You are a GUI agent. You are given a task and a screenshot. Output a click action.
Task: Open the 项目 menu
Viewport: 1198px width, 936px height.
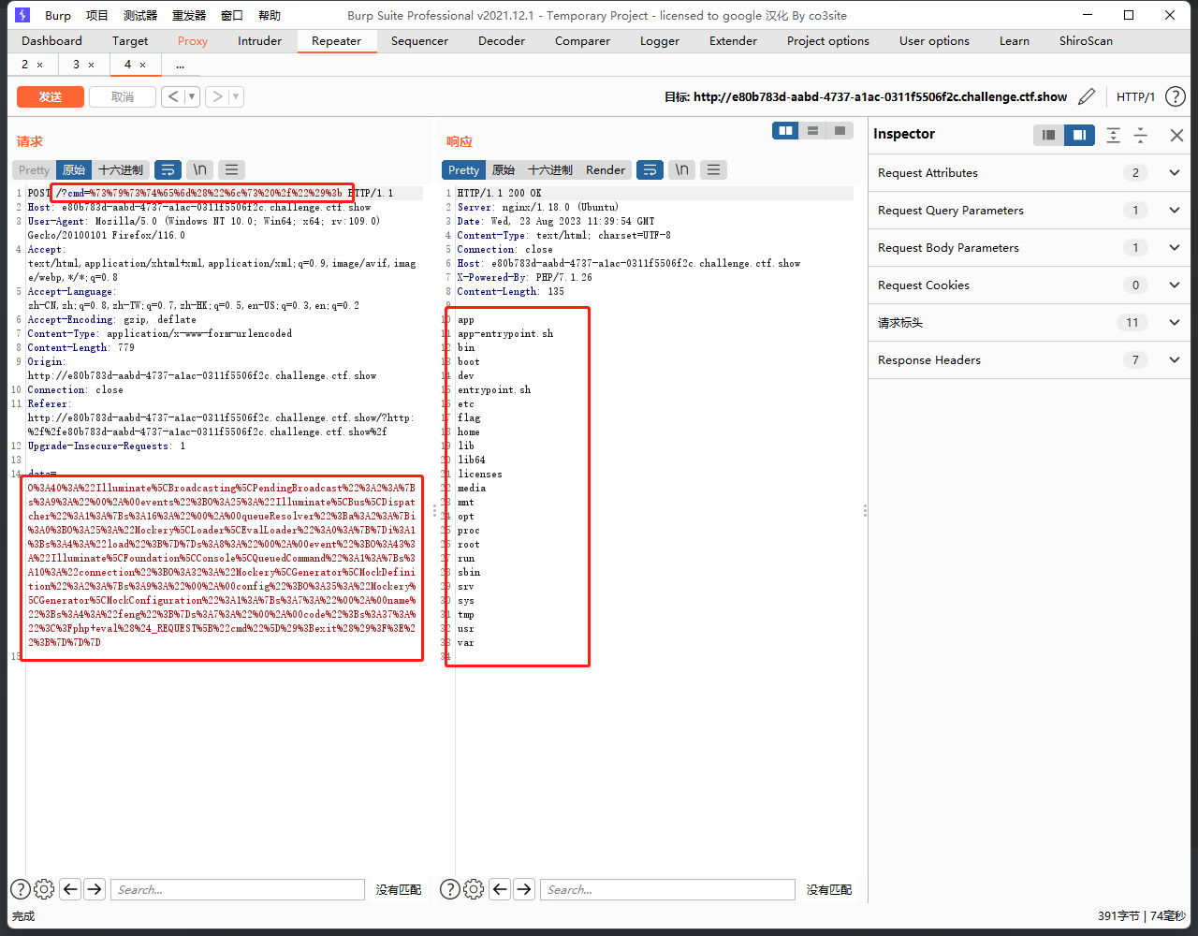point(97,15)
